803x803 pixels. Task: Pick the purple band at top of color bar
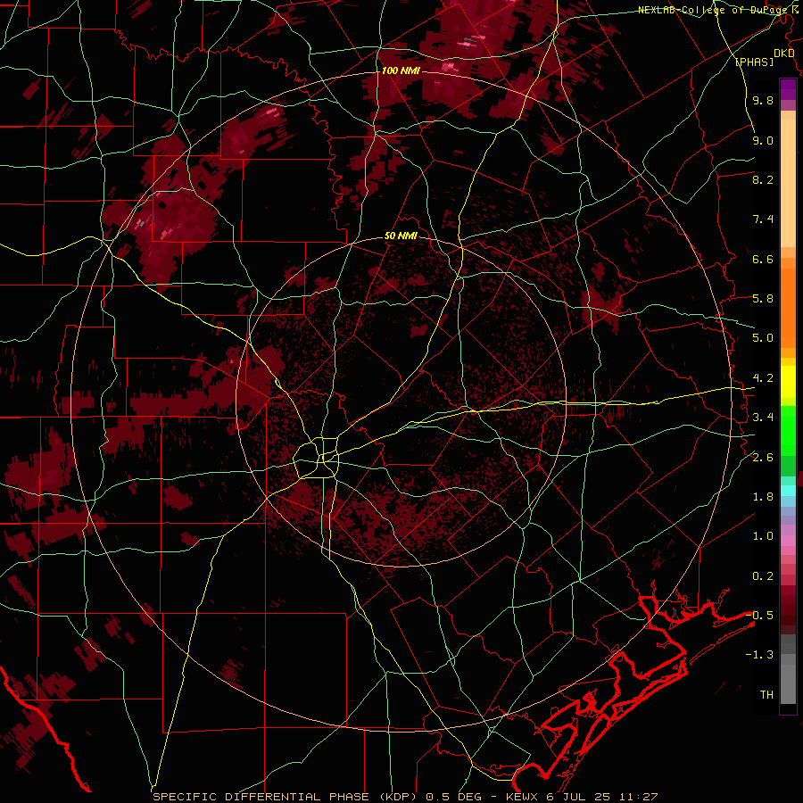(x=788, y=89)
